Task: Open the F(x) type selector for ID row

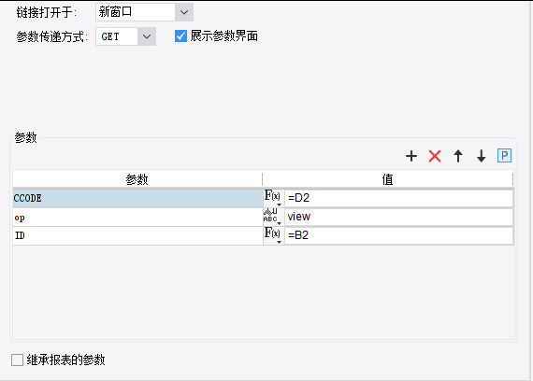Action: click(273, 235)
